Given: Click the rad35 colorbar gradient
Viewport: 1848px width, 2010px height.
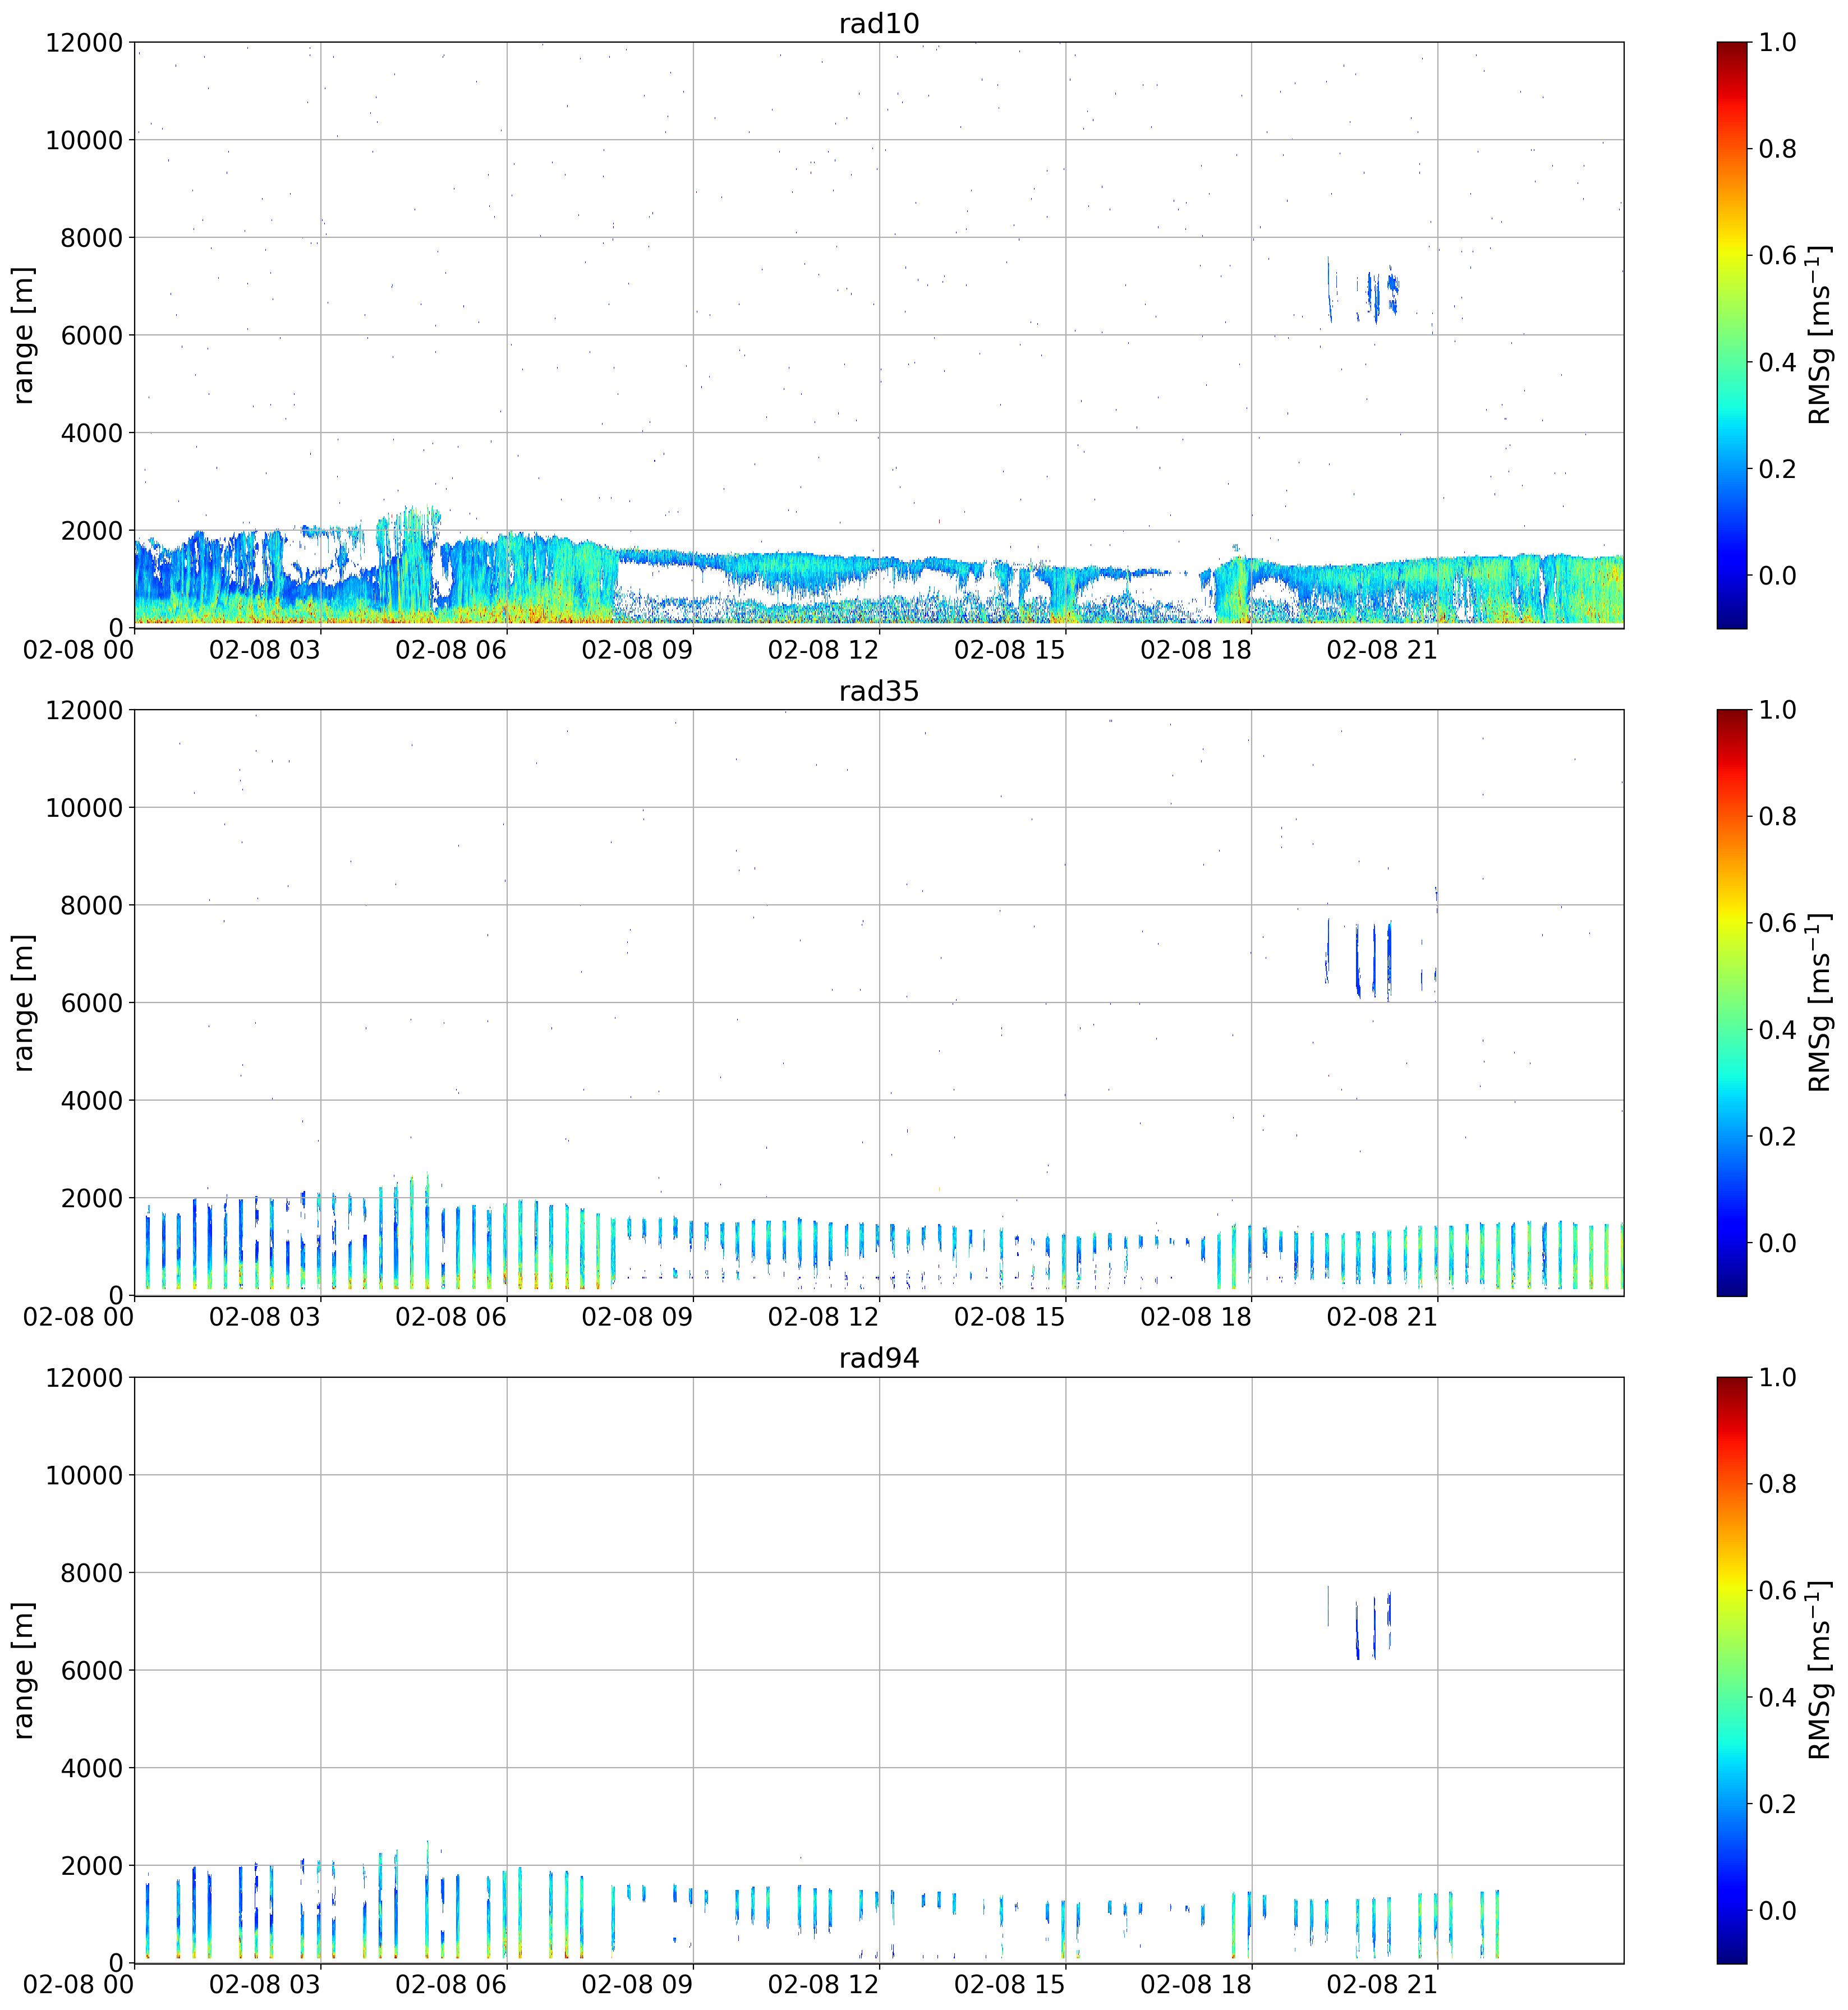Looking at the screenshot, I should (x=1732, y=1003).
